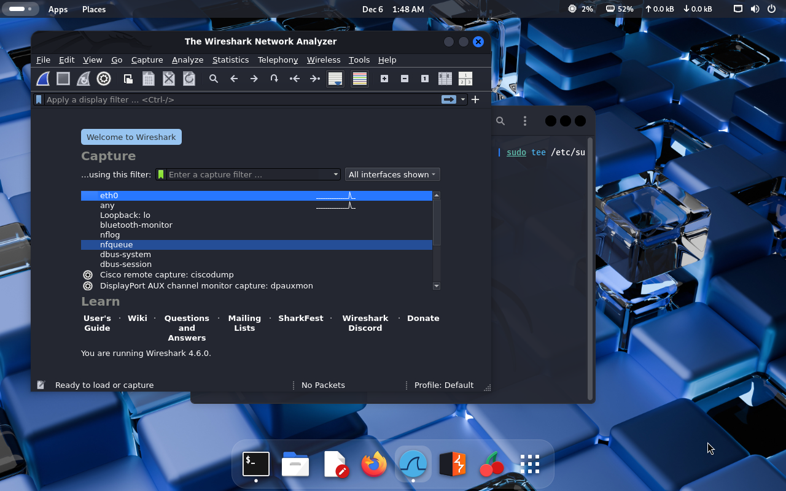Toggle packet list colorization

pyautogui.click(x=360, y=79)
